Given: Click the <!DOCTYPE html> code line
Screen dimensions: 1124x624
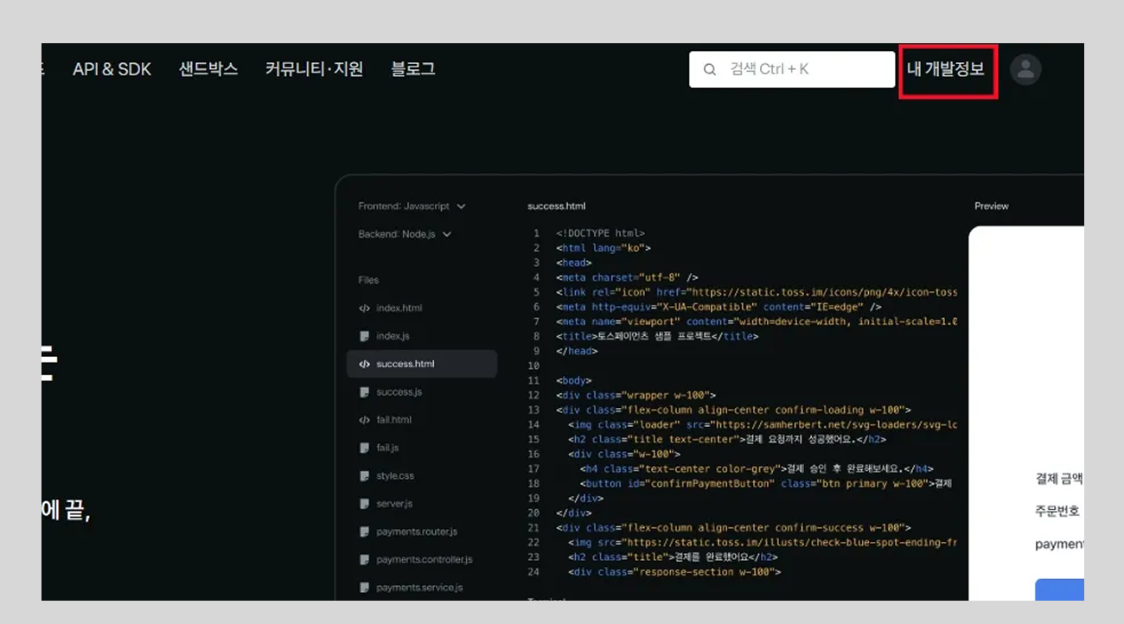Looking at the screenshot, I should point(600,233).
